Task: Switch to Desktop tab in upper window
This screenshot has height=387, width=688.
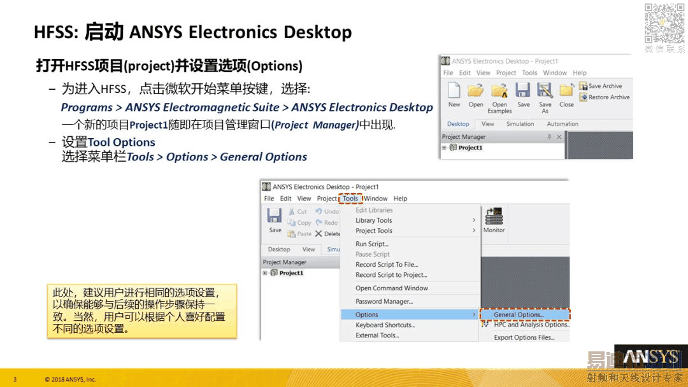Action: click(x=458, y=124)
